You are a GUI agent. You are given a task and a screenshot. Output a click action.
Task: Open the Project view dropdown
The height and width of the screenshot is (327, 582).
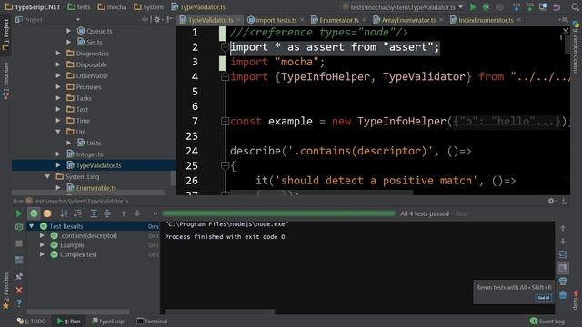tap(78, 20)
